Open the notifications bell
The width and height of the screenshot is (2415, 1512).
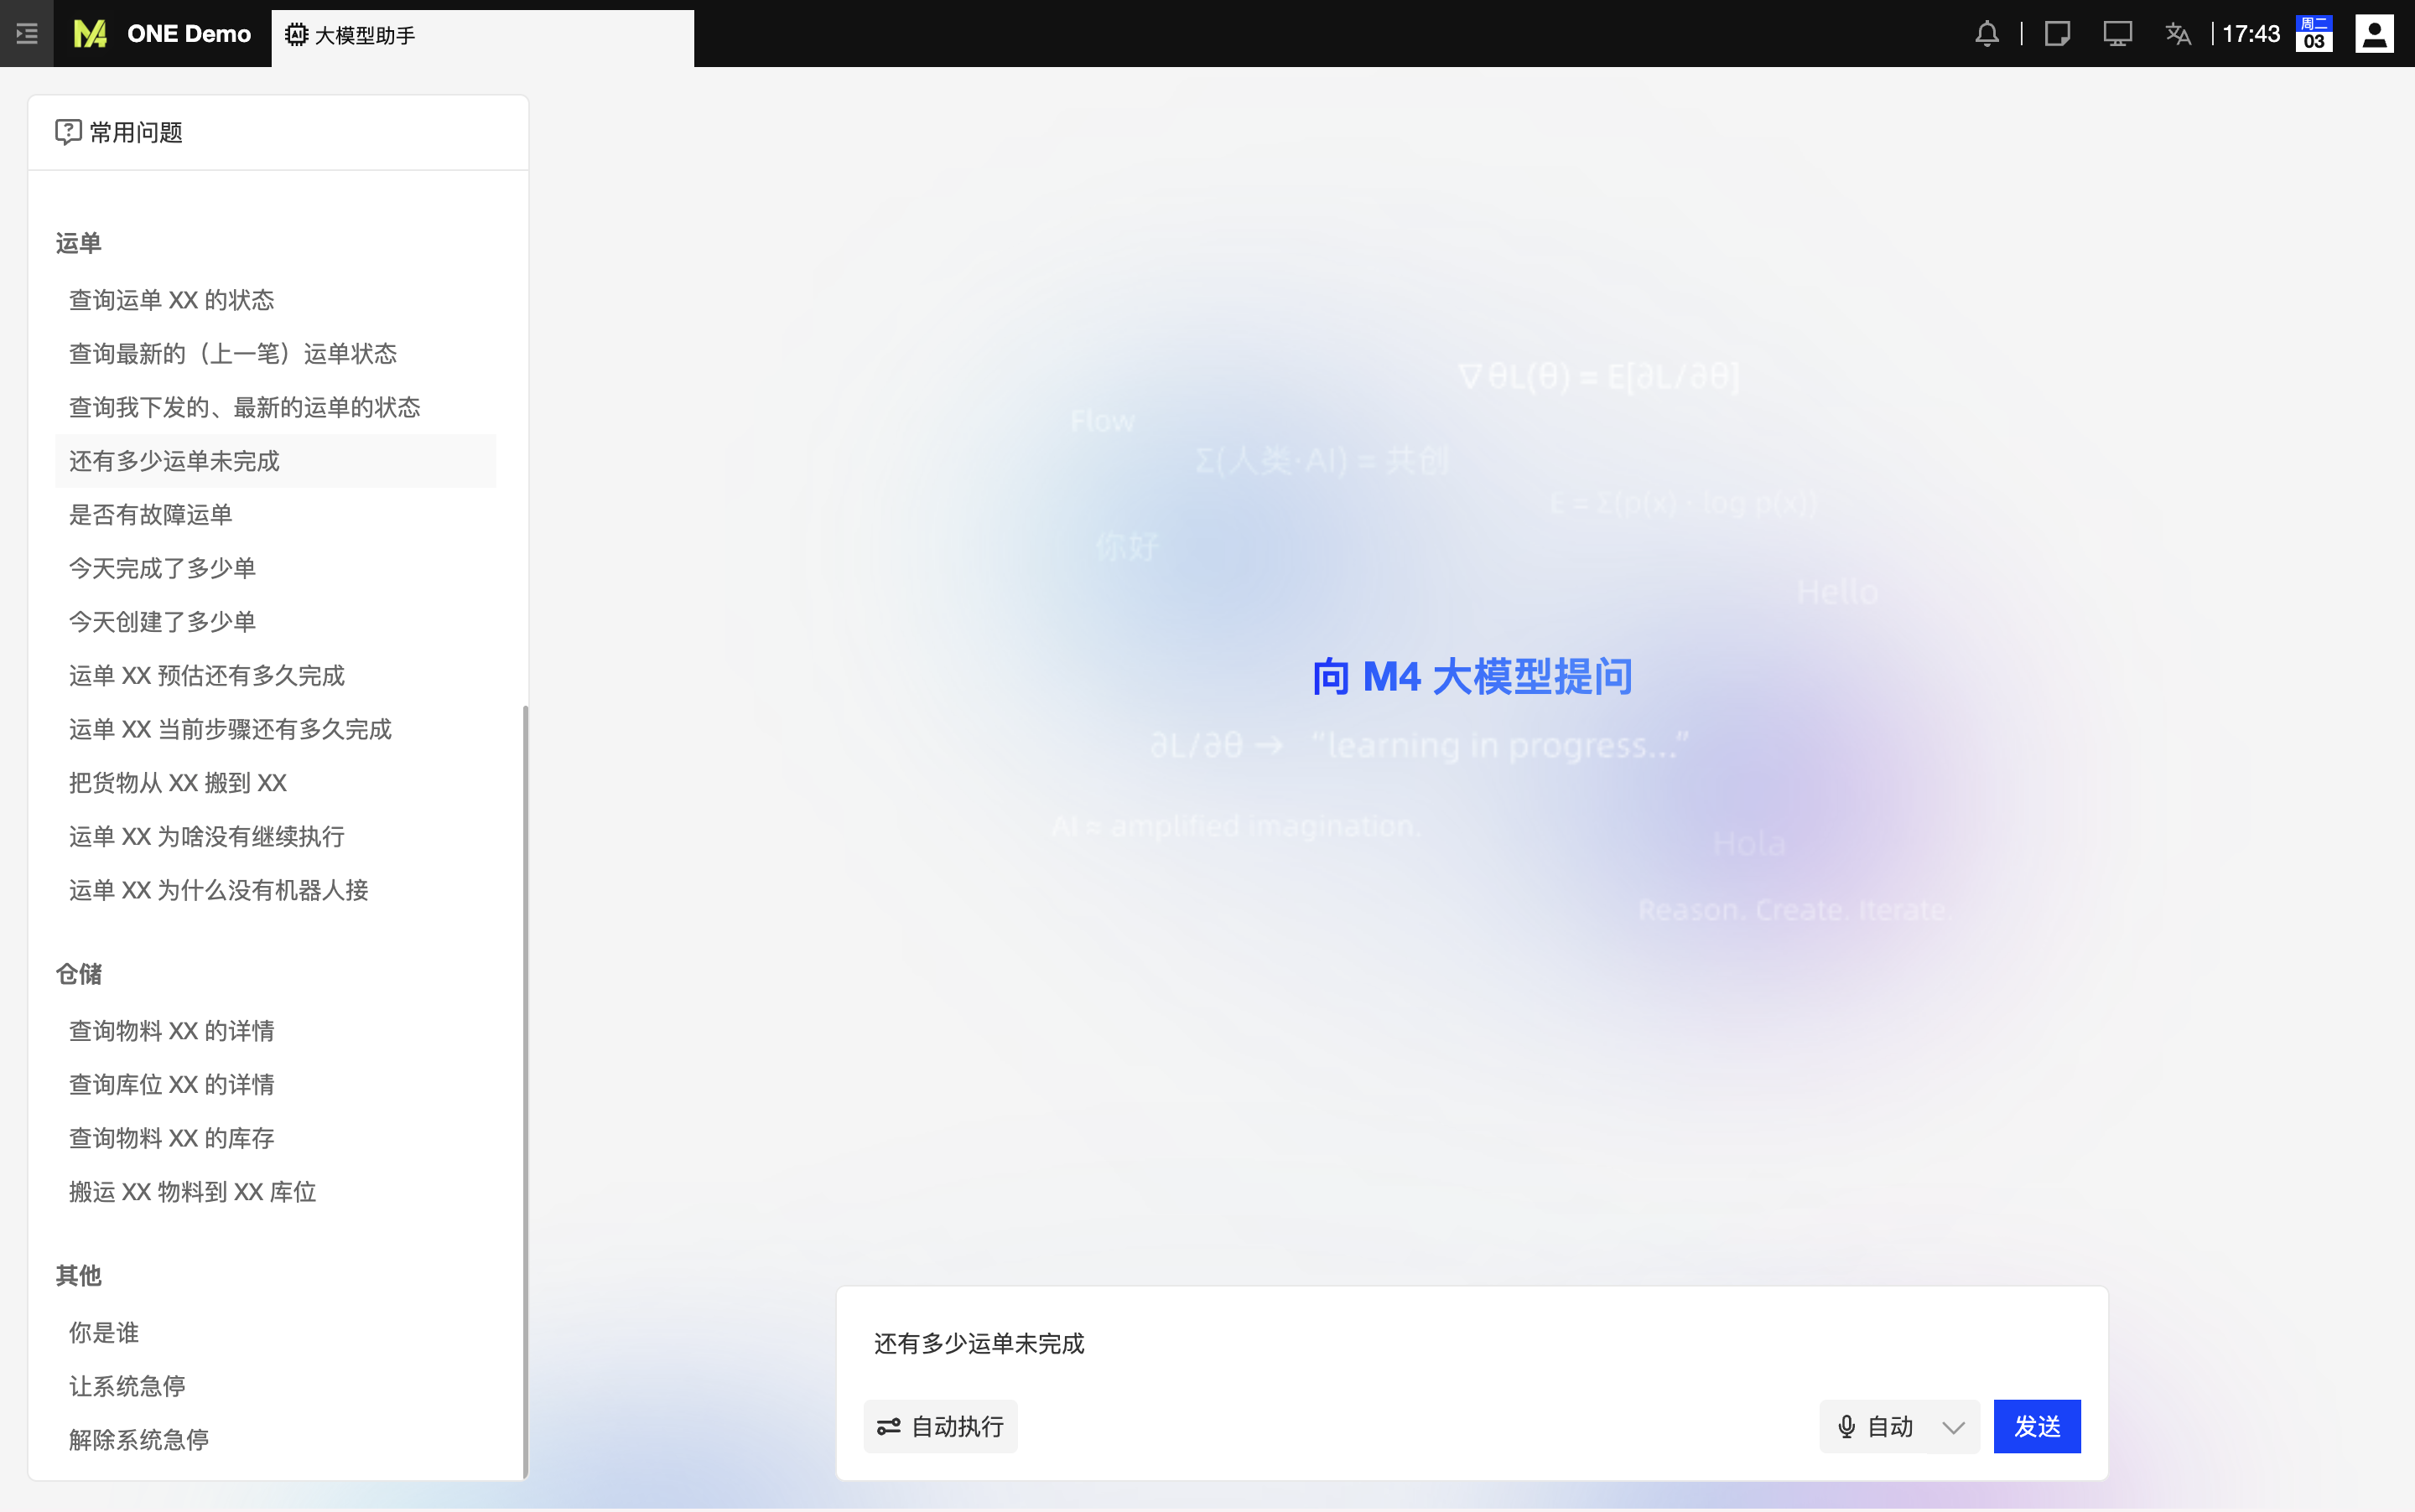click(x=1987, y=34)
